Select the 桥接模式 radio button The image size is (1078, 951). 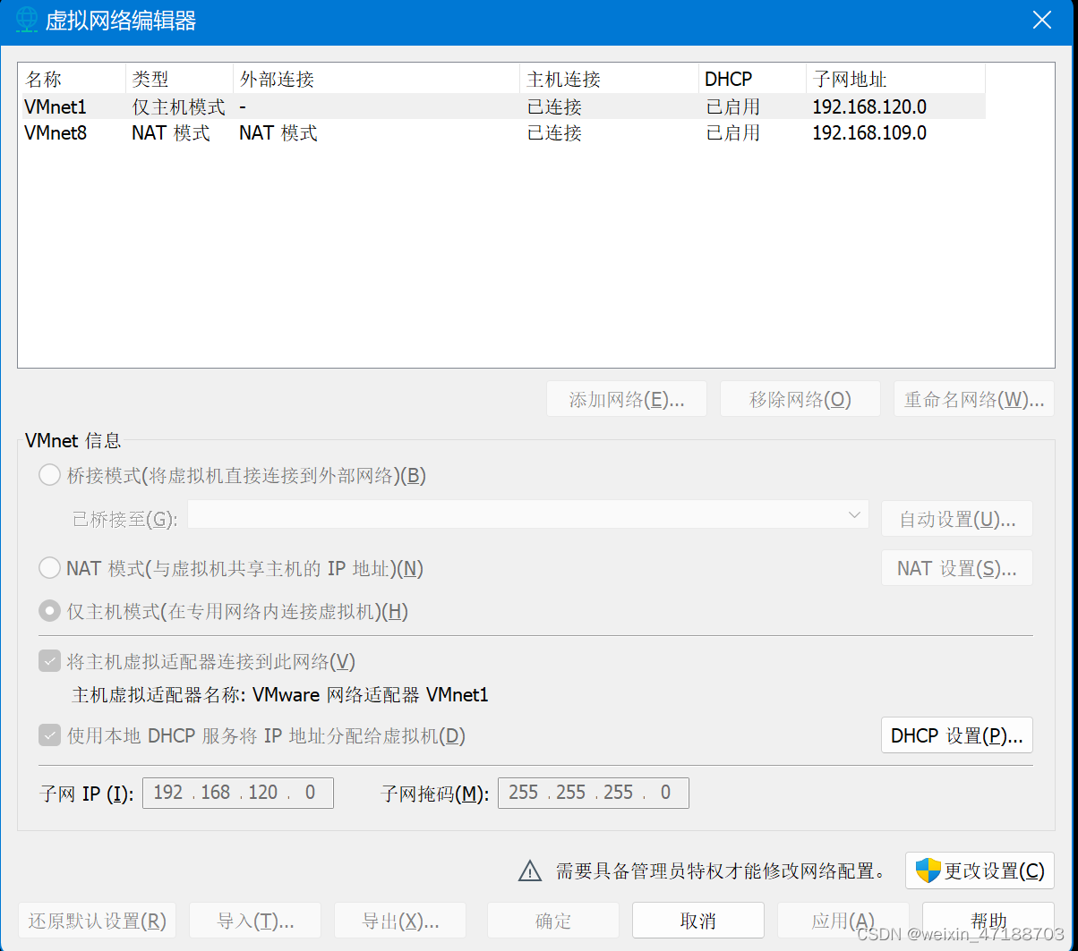tap(49, 475)
